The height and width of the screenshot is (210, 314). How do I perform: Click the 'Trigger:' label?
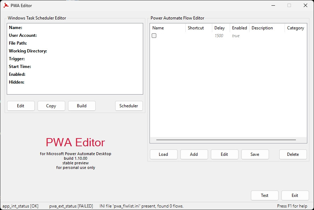click(x=17, y=59)
